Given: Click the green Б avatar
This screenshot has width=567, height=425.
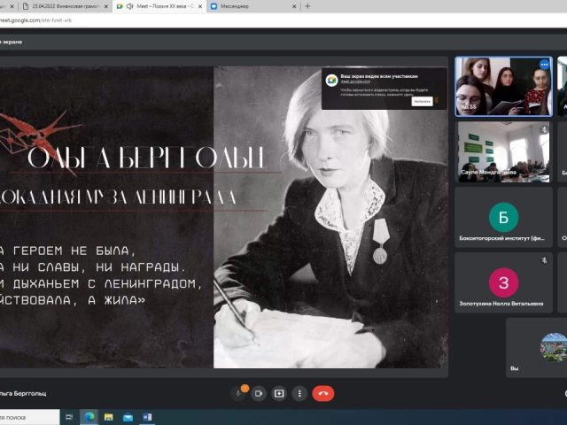Looking at the screenshot, I should click(503, 217).
